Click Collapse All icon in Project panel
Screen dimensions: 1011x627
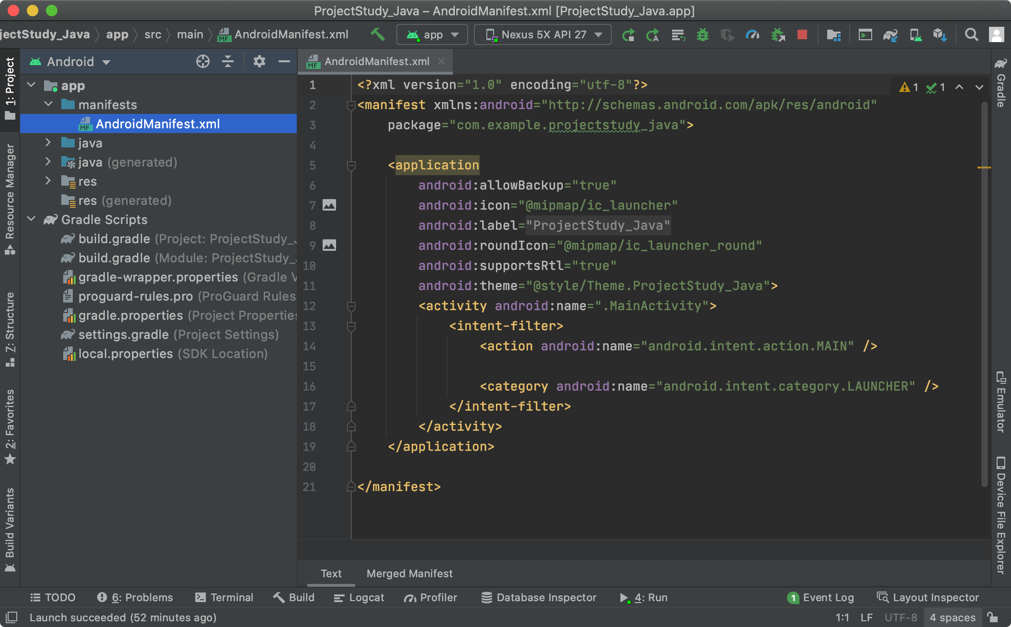click(x=228, y=61)
